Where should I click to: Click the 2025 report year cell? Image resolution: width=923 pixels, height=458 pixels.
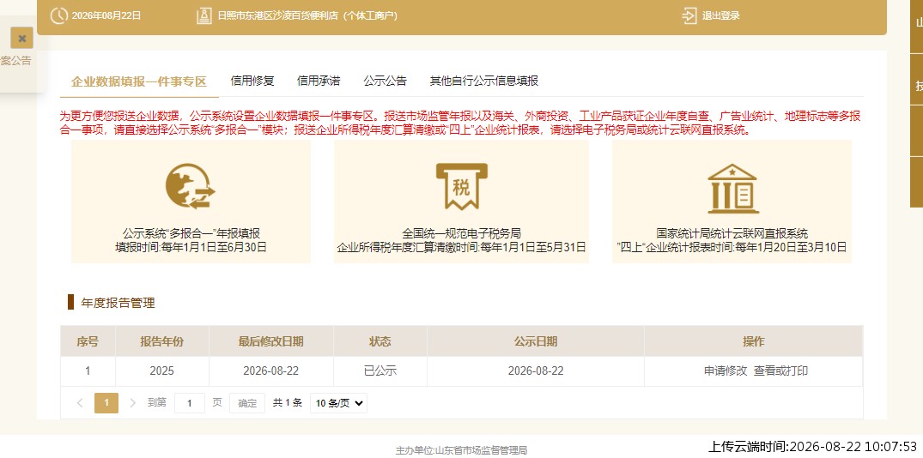tap(162, 371)
